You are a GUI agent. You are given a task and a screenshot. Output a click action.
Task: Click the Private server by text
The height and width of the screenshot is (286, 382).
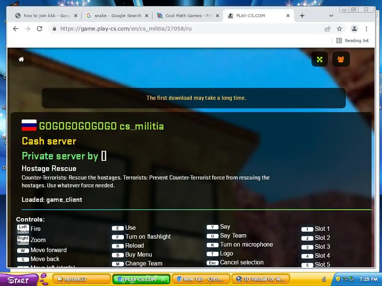pos(60,156)
